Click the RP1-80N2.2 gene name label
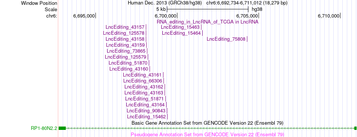Viewport: 357px width, 137px height. pyautogui.click(x=44, y=128)
